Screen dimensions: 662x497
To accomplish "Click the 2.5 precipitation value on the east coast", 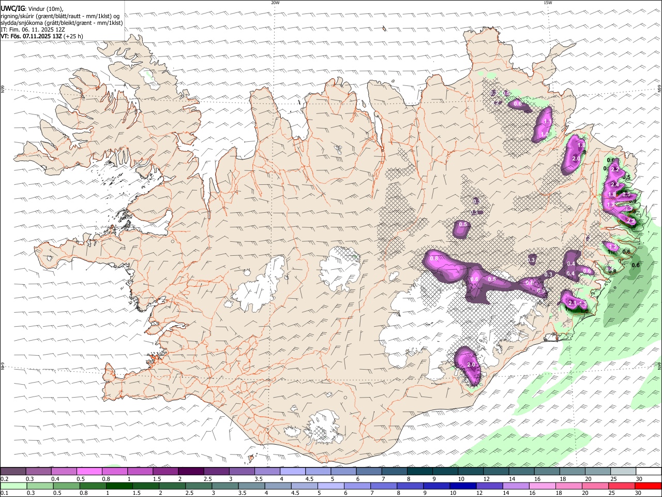I will [x=626, y=194].
